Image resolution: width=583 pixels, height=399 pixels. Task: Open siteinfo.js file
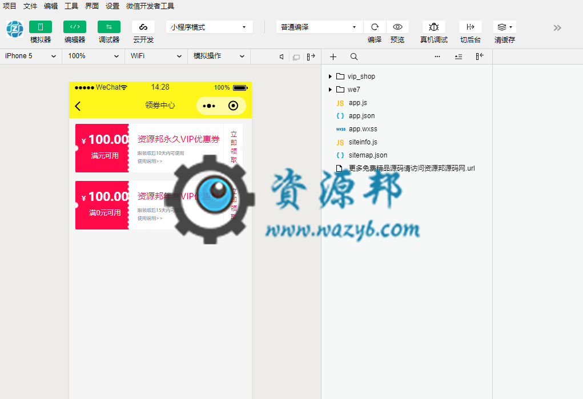click(x=363, y=142)
